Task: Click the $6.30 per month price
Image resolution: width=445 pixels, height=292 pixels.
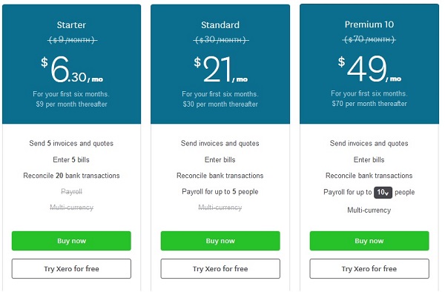Action: [x=72, y=69]
